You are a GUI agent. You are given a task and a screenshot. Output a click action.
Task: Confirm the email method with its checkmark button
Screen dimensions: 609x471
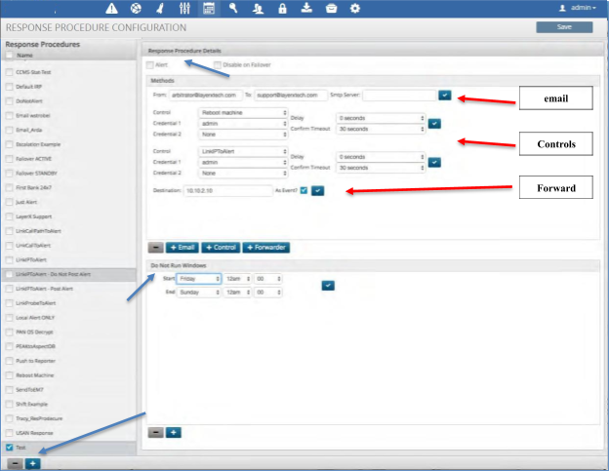point(445,95)
